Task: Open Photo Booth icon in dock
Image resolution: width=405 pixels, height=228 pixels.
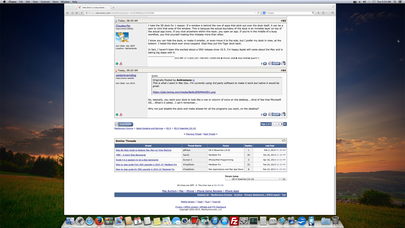Action: coord(195,221)
